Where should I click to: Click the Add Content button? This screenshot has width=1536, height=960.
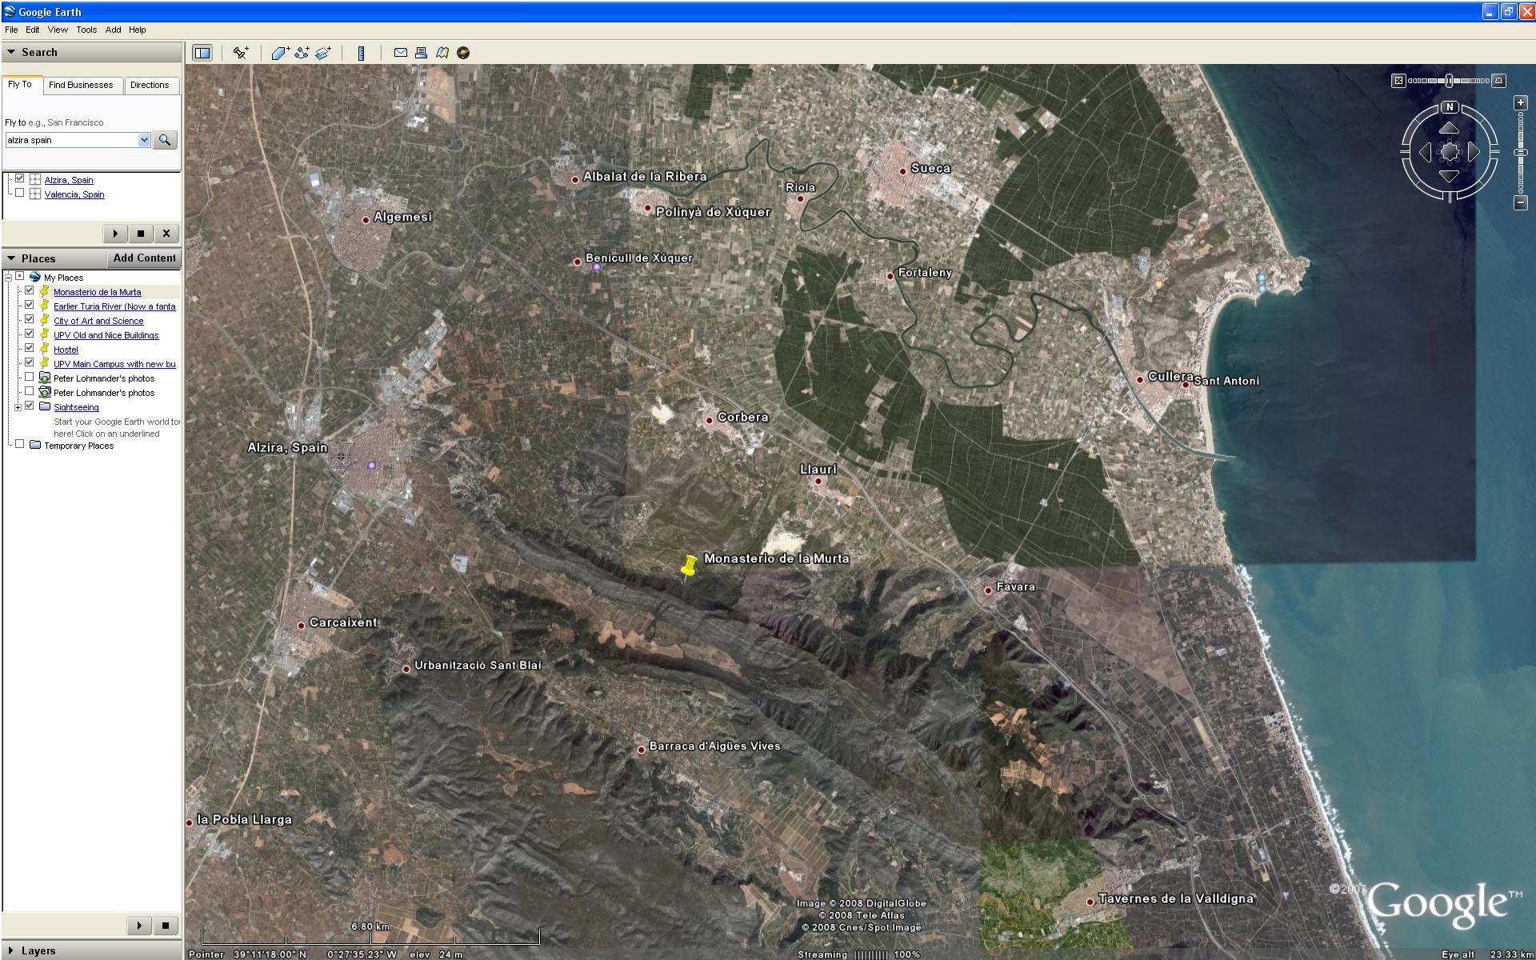144,258
